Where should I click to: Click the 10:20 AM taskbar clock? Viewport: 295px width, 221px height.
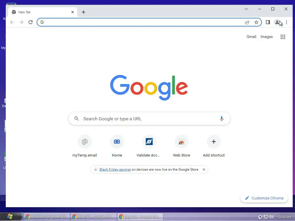(x=284, y=217)
